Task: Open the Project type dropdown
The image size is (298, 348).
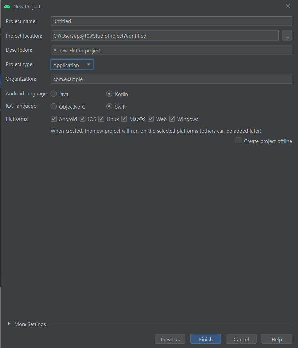Action: pyautogui.click(x=72, y=64)
